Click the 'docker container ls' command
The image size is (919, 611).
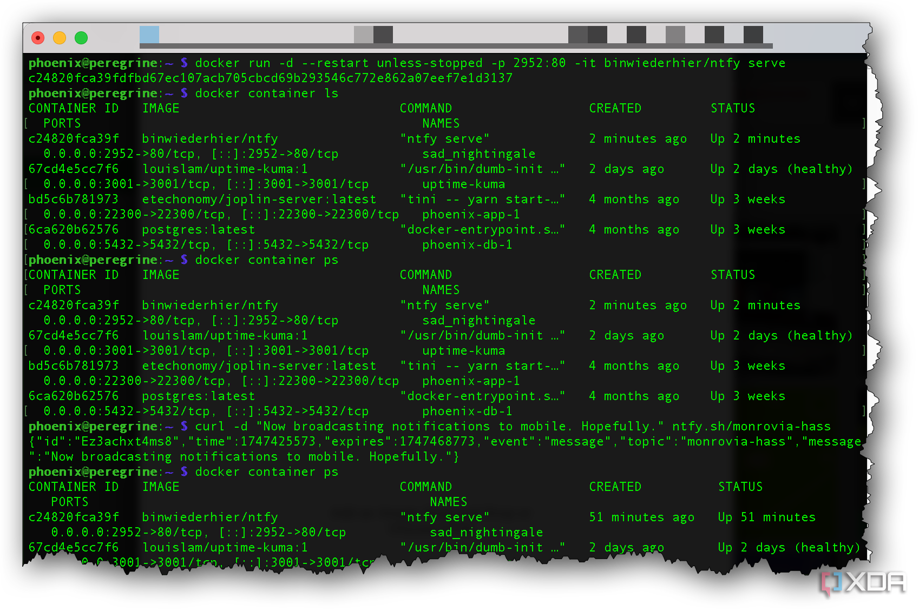click(267, 94)
